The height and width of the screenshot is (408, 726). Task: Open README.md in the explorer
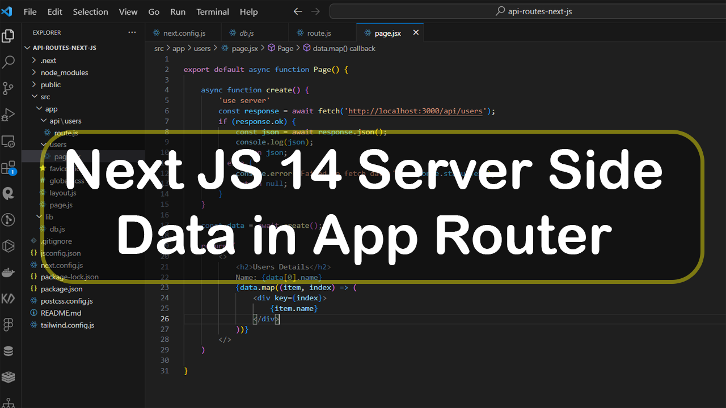pos(83,313)
